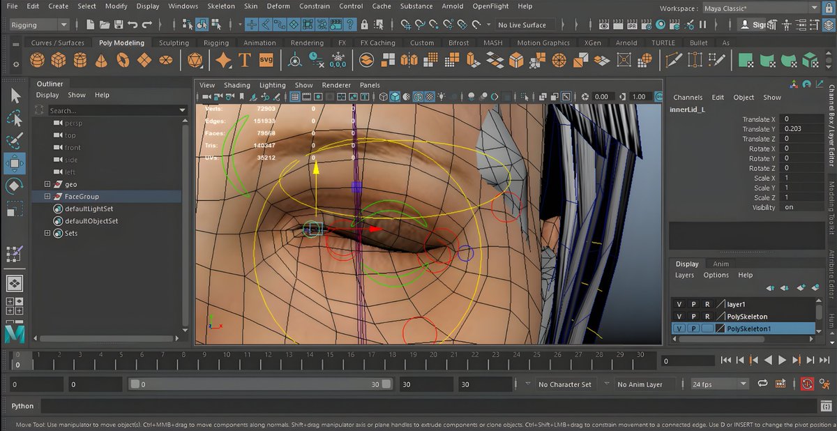
Task: Click the Save Scene icon
Action: 117,25
